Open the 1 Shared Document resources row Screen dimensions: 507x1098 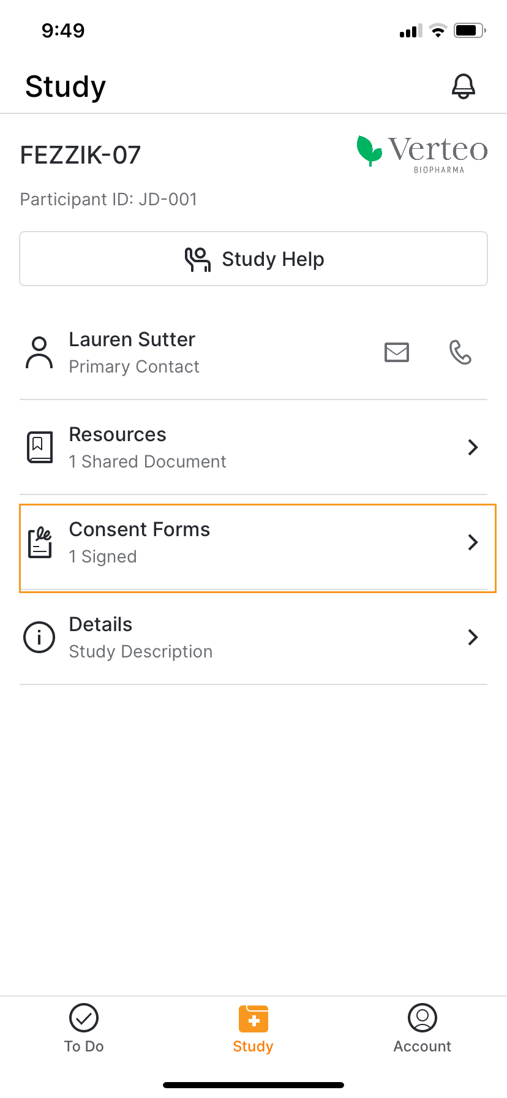point(148,461)
